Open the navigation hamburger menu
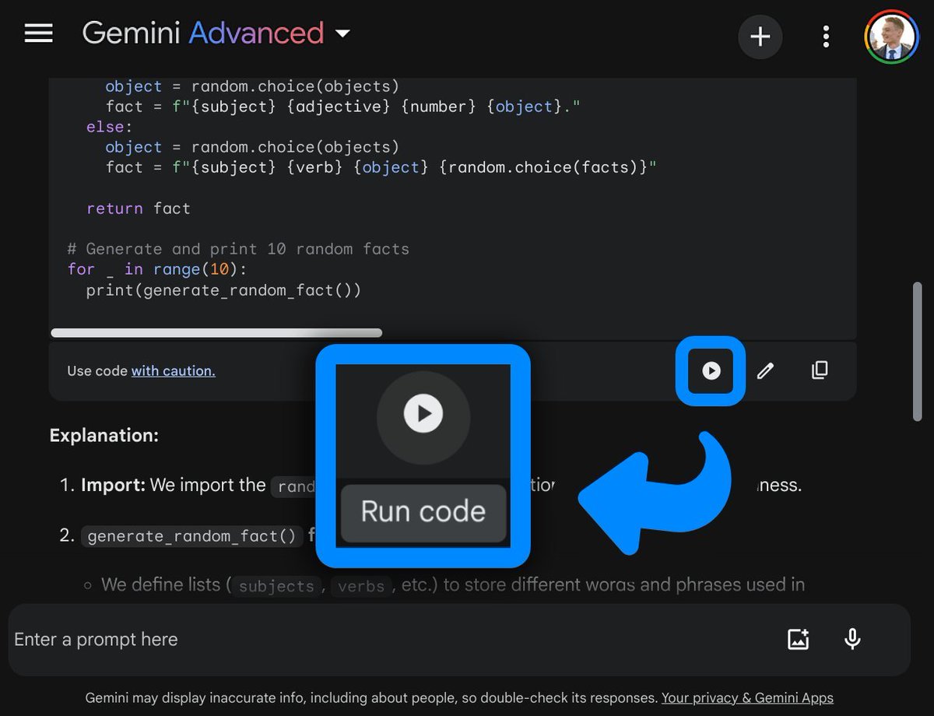The width and height of the screenshot is (934, 716). [38, 33]
